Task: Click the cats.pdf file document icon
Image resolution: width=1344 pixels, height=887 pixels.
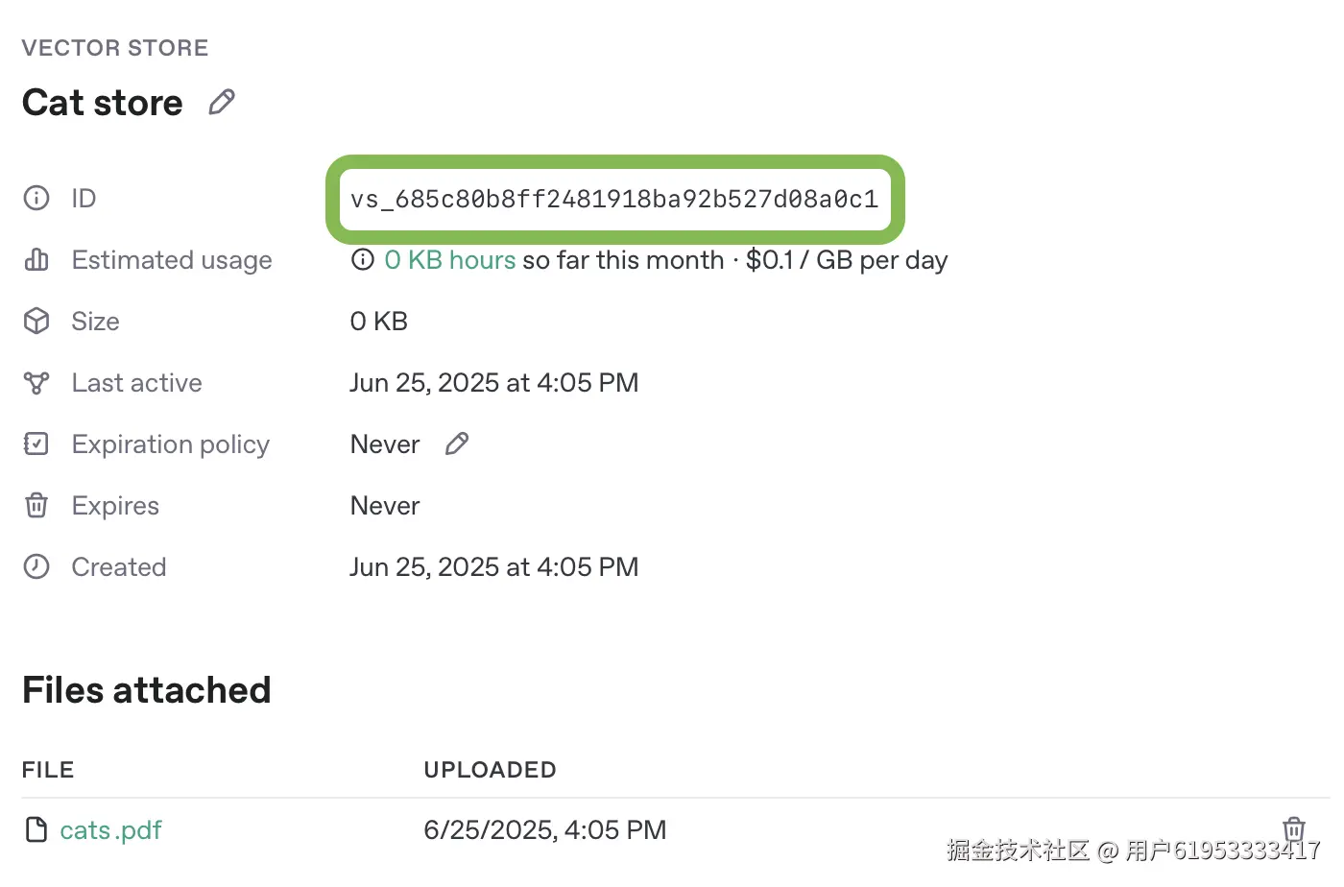Action: (x=36, y=829)
